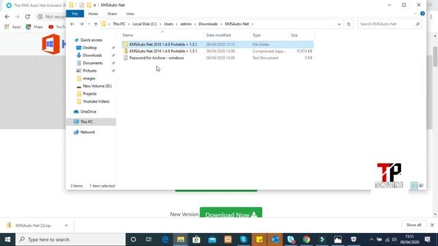
Task: Open the Windows Start menu
Action: point(8,240)
